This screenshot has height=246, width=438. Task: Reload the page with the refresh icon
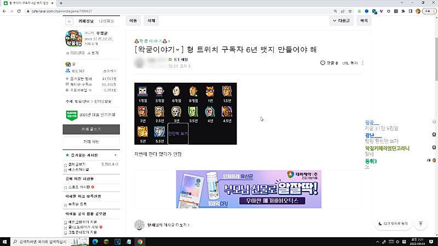[19, 11]
